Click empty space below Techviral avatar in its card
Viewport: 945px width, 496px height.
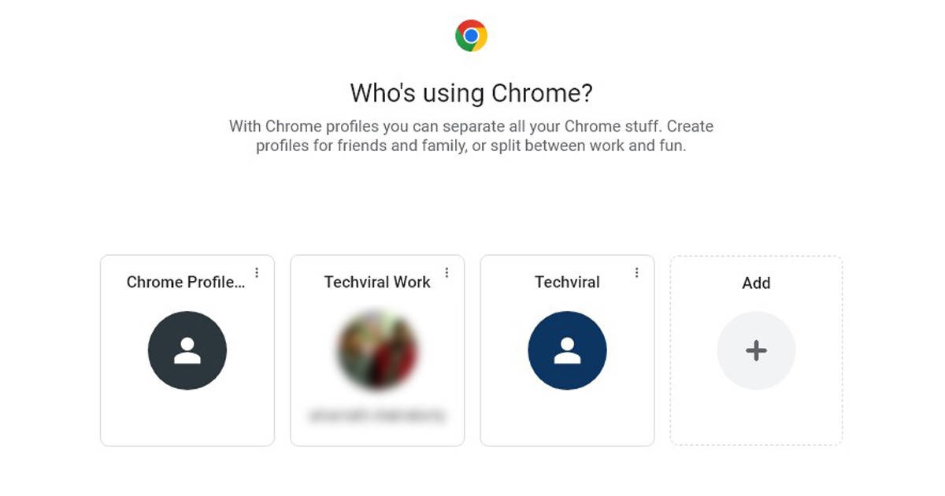click(x=567, y=417)
